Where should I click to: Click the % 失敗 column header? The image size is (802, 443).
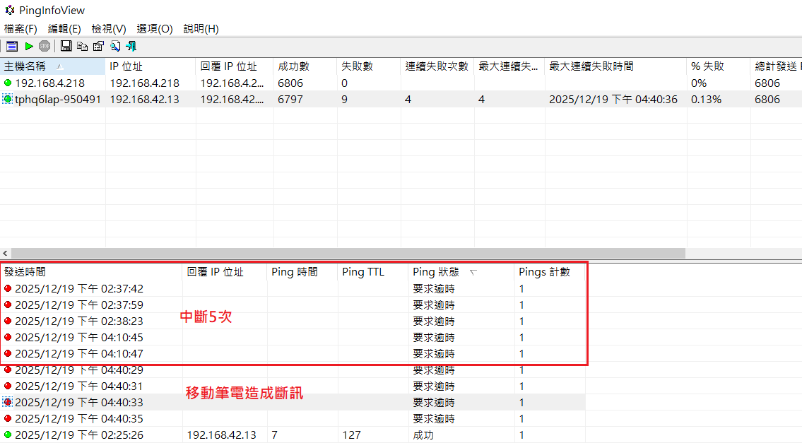[x=707, y=66]
